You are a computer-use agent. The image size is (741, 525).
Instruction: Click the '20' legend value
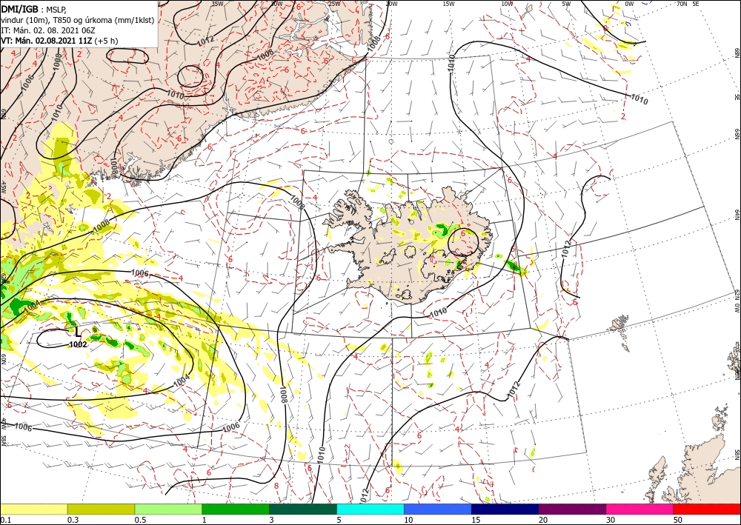(544, 520)
